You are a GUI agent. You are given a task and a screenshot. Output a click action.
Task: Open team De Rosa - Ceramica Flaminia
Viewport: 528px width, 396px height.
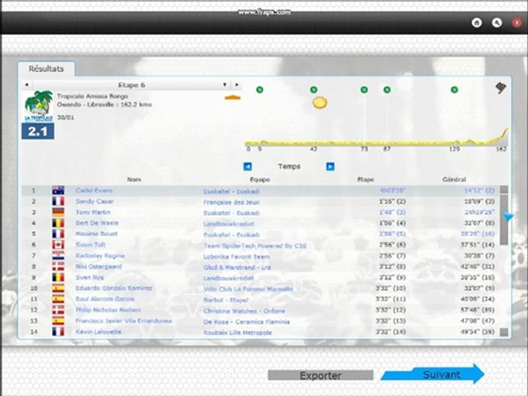pyautogui.click(x=246, y=322)
